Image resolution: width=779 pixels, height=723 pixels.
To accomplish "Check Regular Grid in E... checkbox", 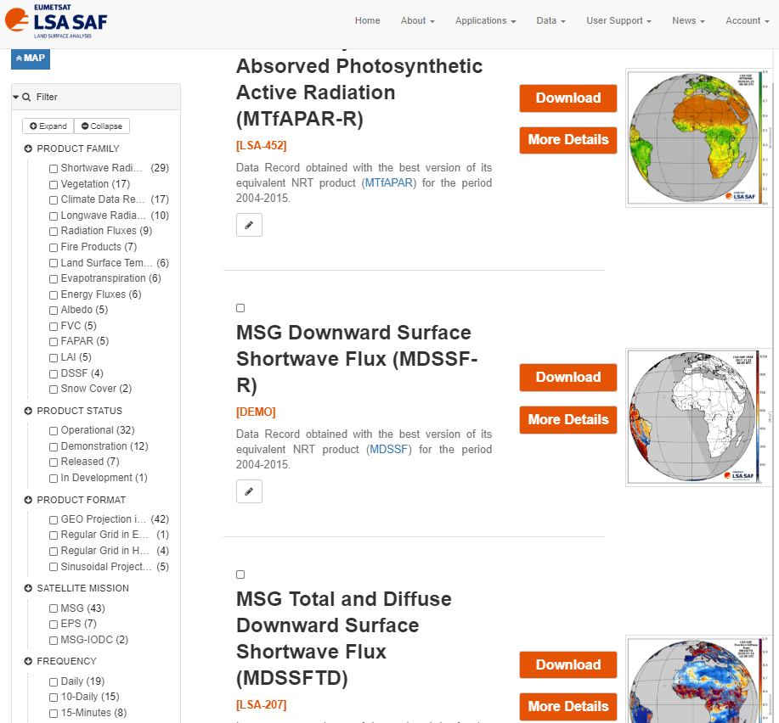I will [54, 535].
